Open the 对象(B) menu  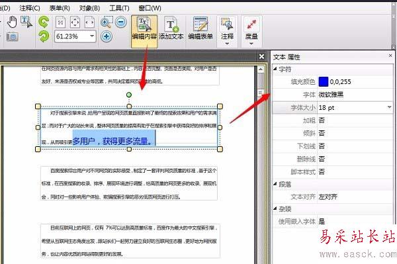(89, 8)
